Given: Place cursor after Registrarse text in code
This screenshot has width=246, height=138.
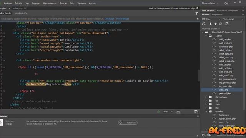Looking at the screenshot, I should click(x=65, y=84).
